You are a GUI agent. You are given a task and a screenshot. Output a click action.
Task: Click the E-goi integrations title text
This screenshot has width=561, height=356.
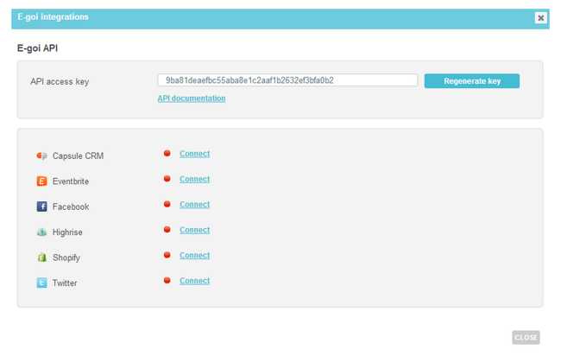click(53, 16)
